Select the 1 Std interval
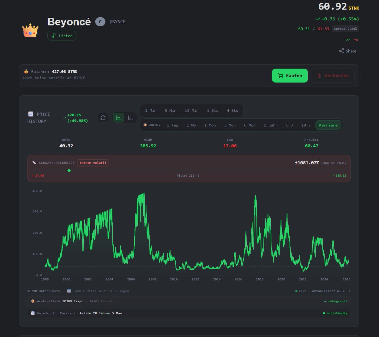Screen dimensions: 379x337 coord(213,110)
